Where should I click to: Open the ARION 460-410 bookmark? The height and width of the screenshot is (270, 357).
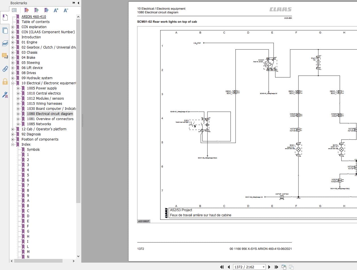[34, 17]
